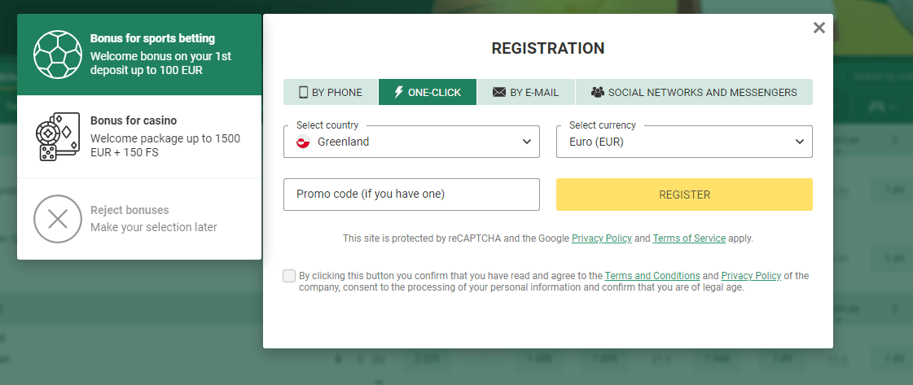Click the lightning bolt One-Click icon
The image size is (913, 385).
pyautogui.click(x=399, y=92)
